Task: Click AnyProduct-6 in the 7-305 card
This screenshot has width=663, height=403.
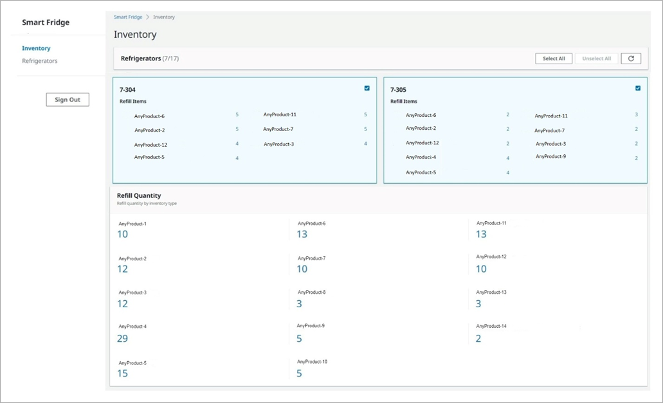Action: pyautogui.click(x=421, y=115)
